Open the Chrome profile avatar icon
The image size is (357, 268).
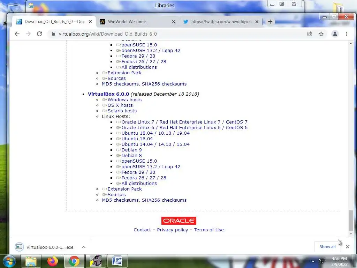[335, 34]
